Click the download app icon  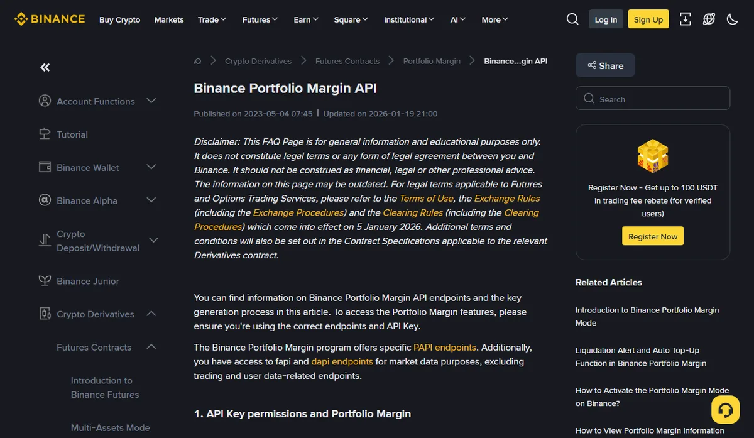point(686,19)
